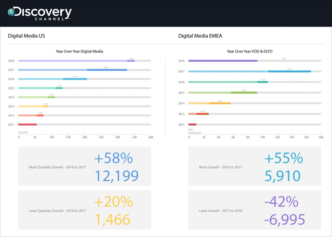The image size is (332, 237).
Task: Click the 12,199 value
Action: 117,176
